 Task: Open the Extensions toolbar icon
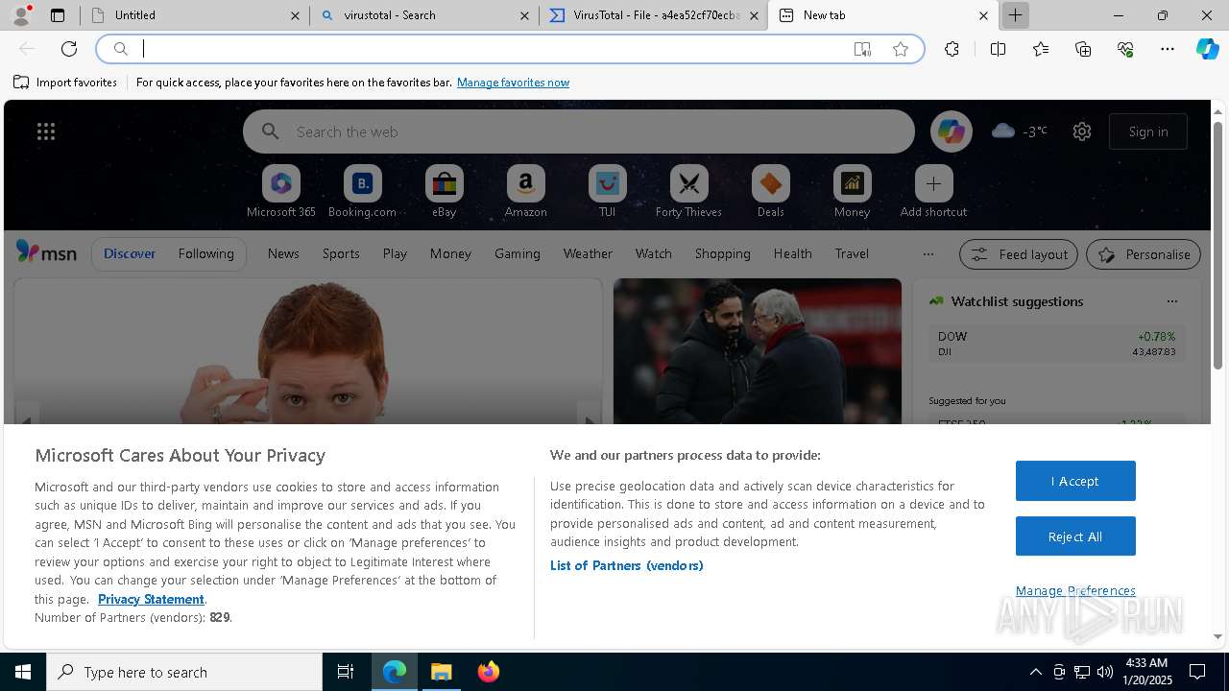[x=952, y=49]
